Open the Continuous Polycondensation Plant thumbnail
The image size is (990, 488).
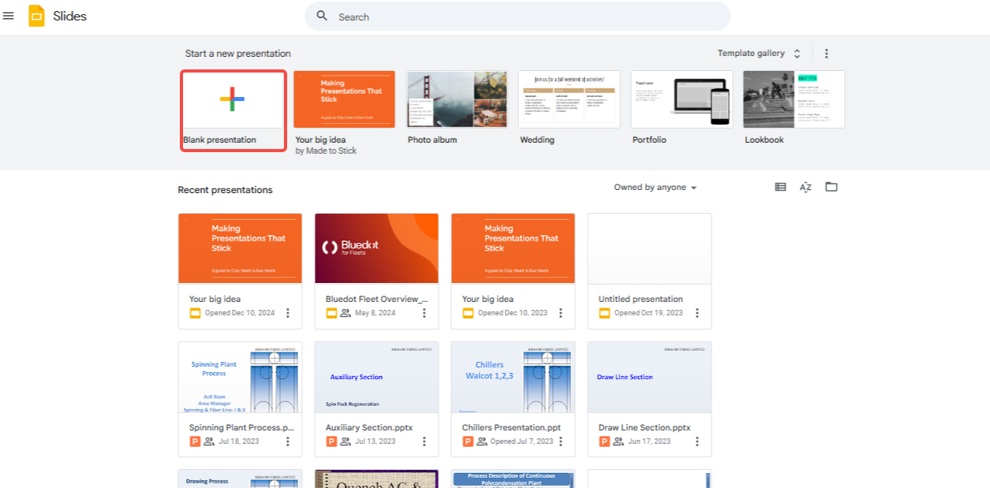513,479
